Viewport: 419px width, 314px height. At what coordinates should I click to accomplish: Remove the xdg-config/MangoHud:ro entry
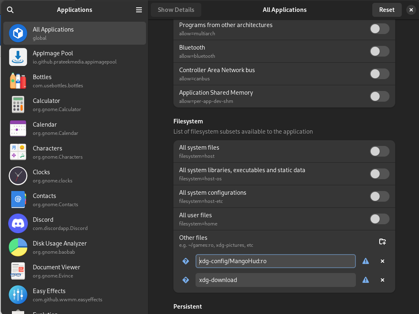coord(382,261)
